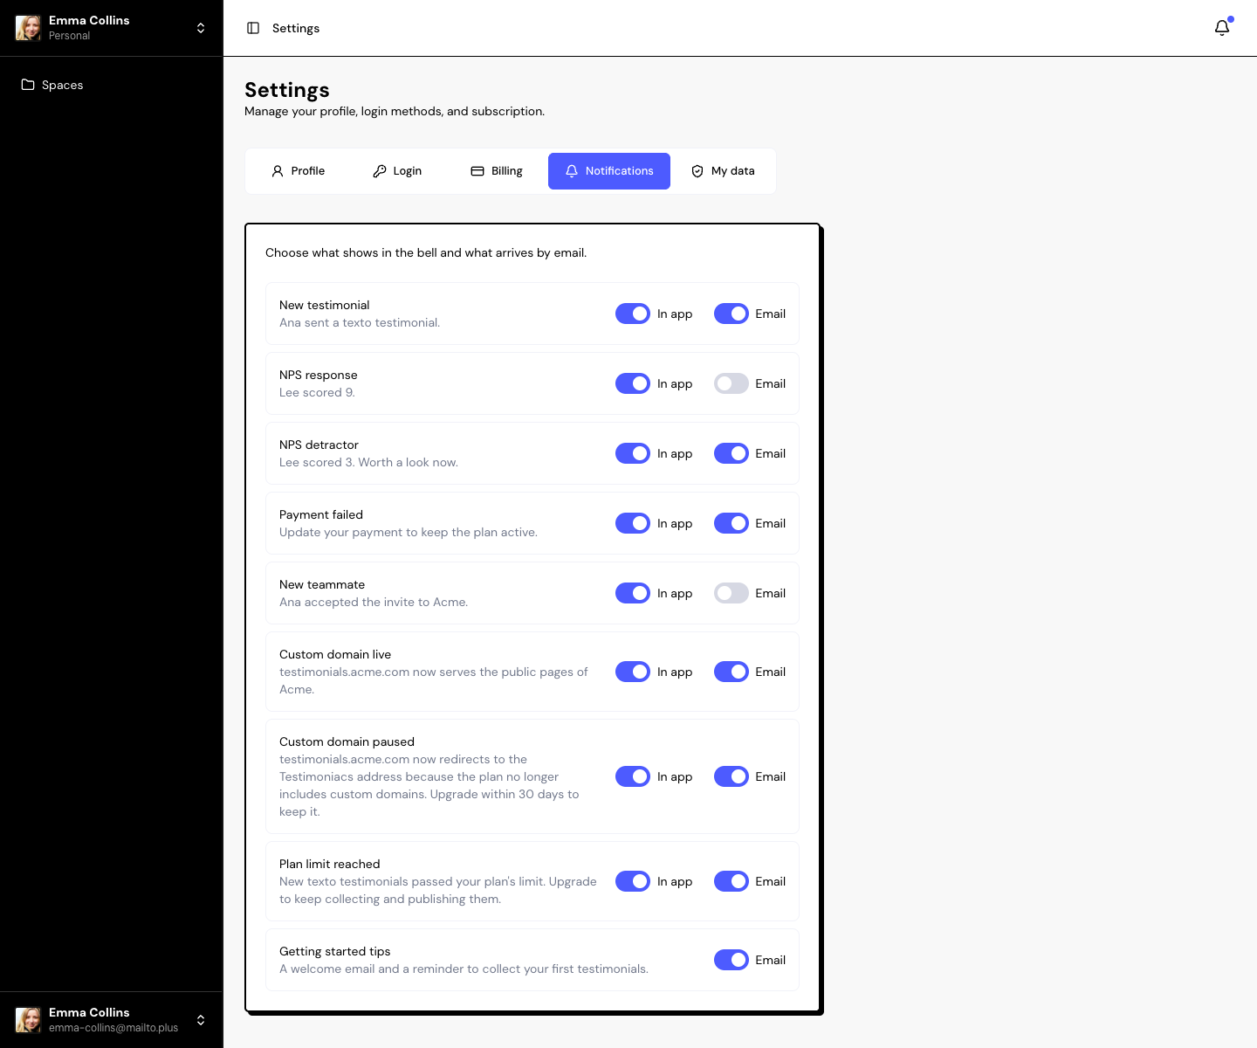The width and height of the screenshot is (1257, 1048).
Task: Turn off In app for Payment failed
Action: [x=633, y=523]
